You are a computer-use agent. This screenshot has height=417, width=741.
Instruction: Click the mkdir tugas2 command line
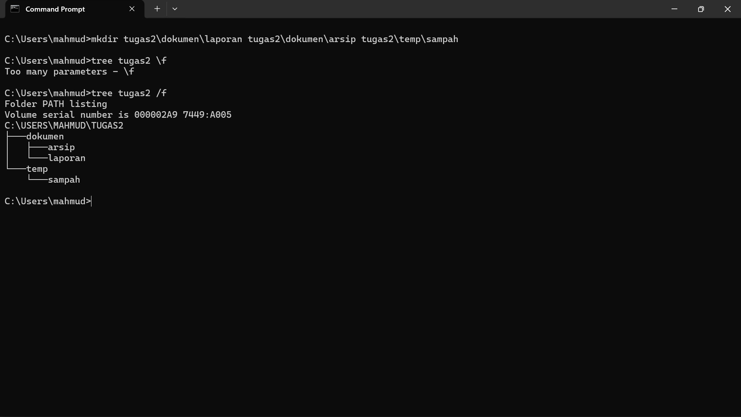tap(231, 39)
